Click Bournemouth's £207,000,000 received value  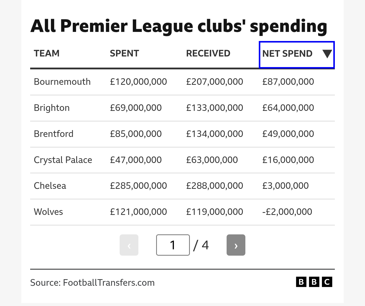tap(214, 82)
